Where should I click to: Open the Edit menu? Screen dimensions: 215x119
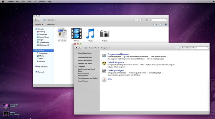pyautogui.click(x=23, y=2)
